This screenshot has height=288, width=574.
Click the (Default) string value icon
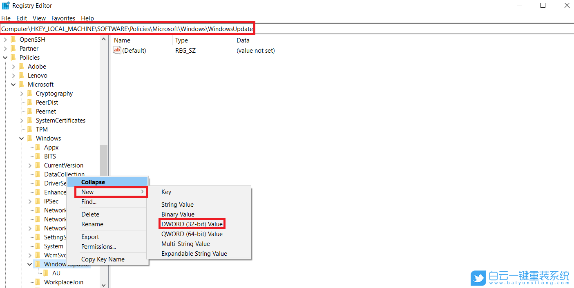coord(117,51)
